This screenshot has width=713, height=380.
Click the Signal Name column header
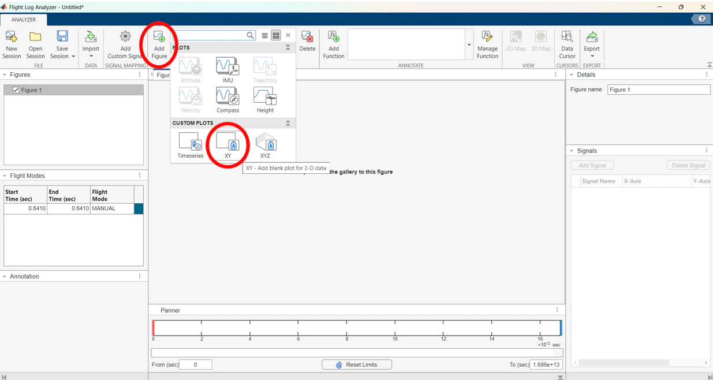tap(601, 181)
